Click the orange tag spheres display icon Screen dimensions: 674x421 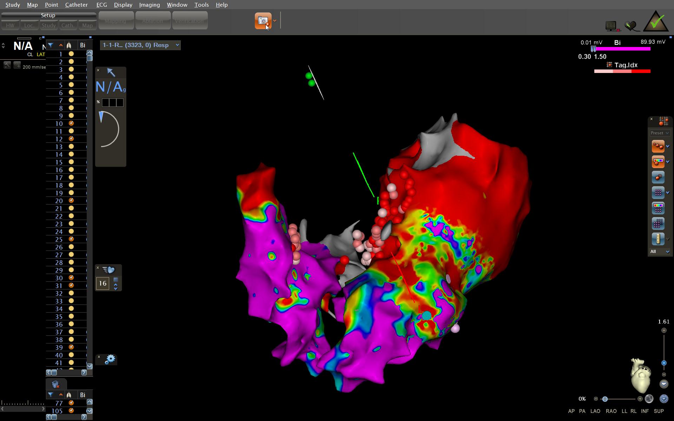point(658,146)
